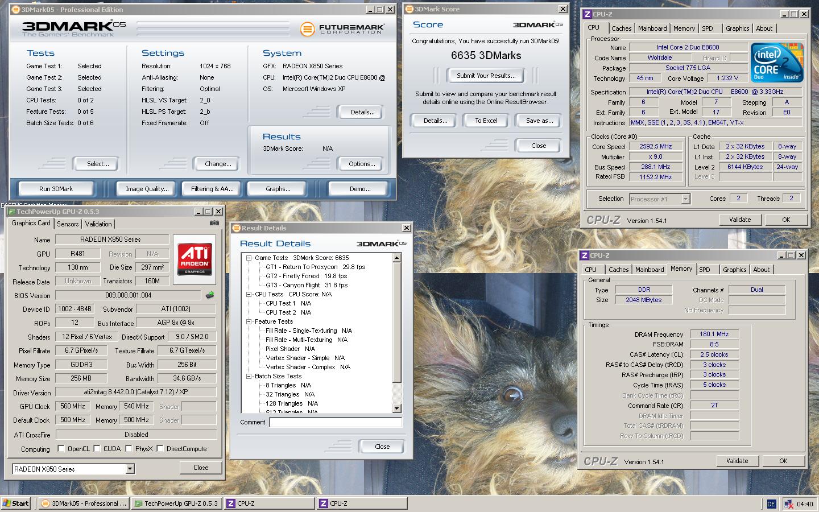Image resolution: width=819 pixels, height=512 pixels.
Task: Click the Intel Core 2 Duo logo
Action: (777, 62)
